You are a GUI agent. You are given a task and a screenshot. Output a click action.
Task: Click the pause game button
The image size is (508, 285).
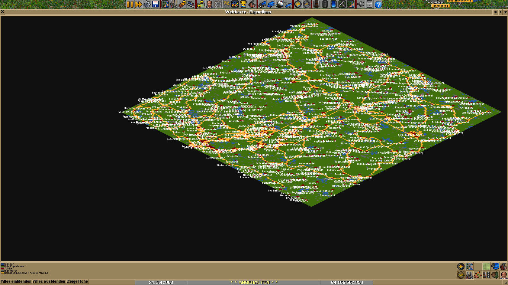point(130,4)
